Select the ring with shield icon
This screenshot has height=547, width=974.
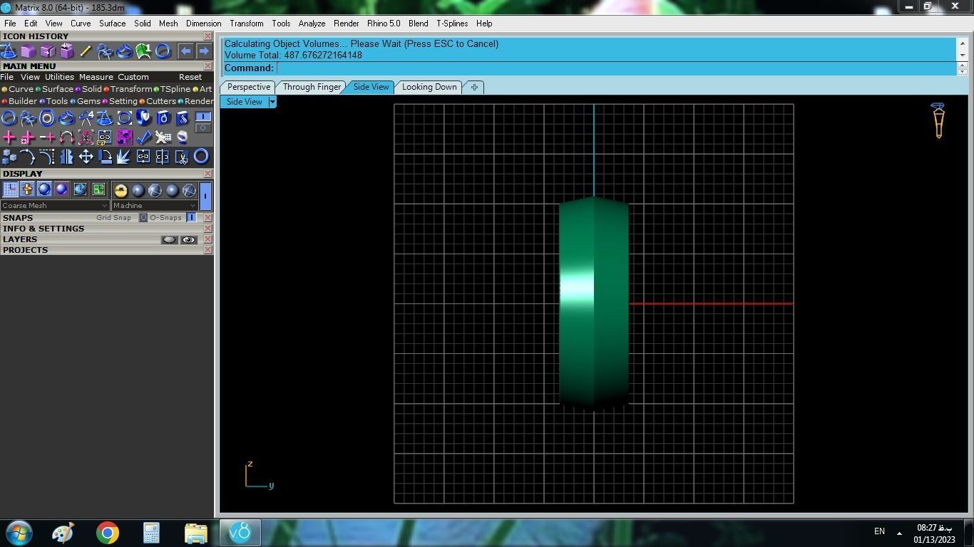(x=143, y=118)
